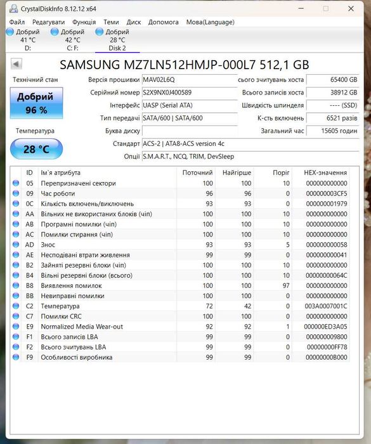Click status orb for attribute BB row
The image size is (371, 444).
coord(16,296)
